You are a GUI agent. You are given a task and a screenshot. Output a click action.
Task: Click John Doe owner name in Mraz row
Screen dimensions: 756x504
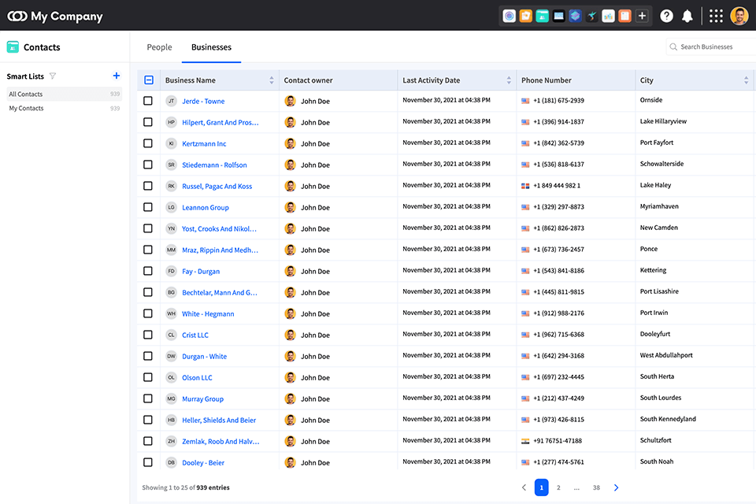tap(315, 250)
